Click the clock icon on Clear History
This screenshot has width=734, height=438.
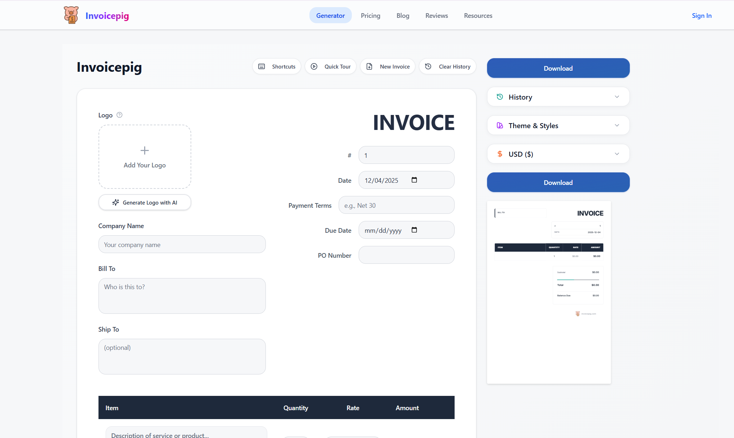coord(428,66)
